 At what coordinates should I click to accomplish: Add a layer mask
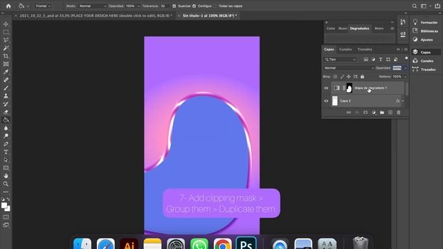point(365,112)
